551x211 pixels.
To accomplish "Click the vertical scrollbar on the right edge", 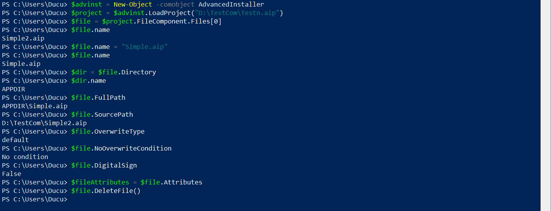I will pos(546,105).
